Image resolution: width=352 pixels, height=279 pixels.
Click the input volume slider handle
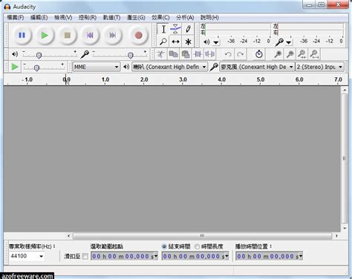point(131,56)
